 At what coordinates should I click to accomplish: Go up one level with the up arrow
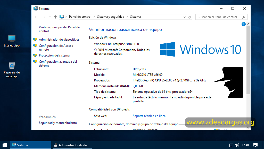pyautogui.click(x=55, y=17)
